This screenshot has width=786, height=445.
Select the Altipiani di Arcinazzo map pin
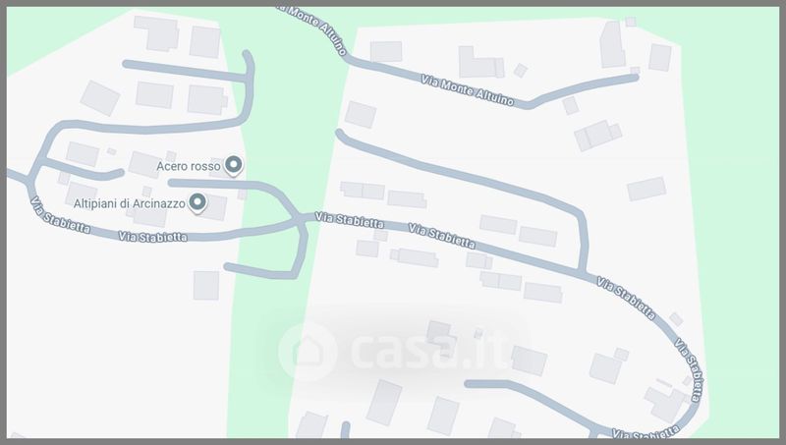coord(197,202)
